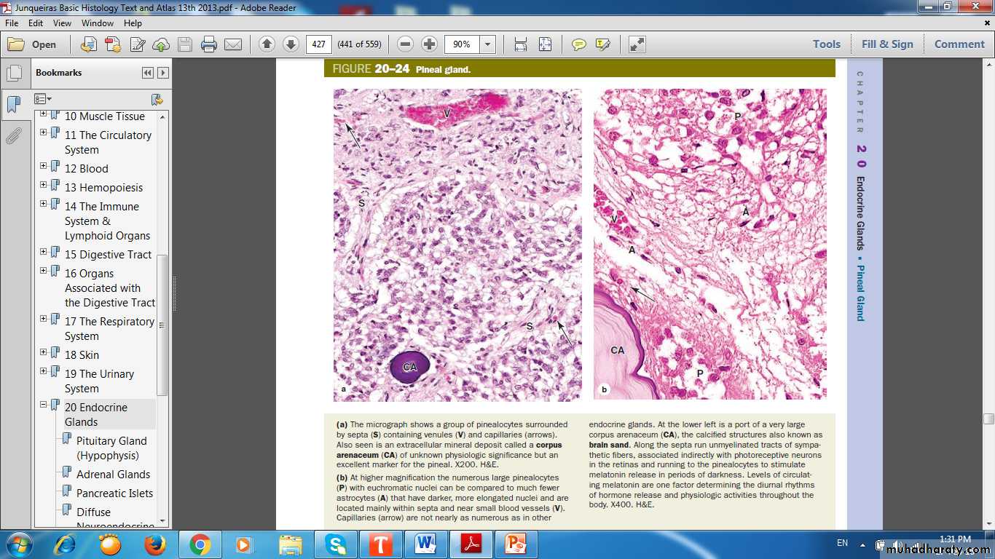Go to previous page with up arrow

pos(267,44)
